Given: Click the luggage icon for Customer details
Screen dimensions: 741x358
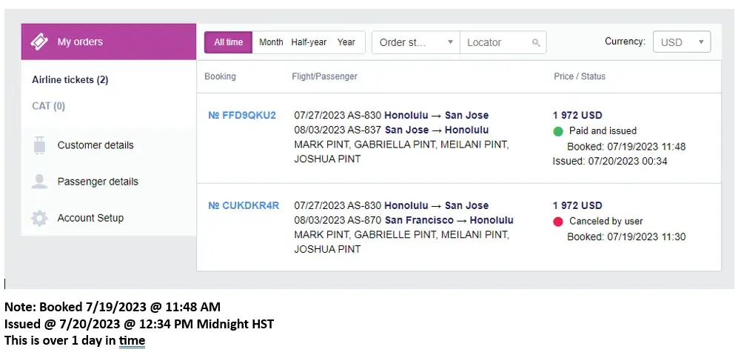Looking at the screenshot, I should (x=40, y=145).
